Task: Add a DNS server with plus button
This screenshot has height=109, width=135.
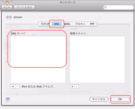Action: [13, 87]
